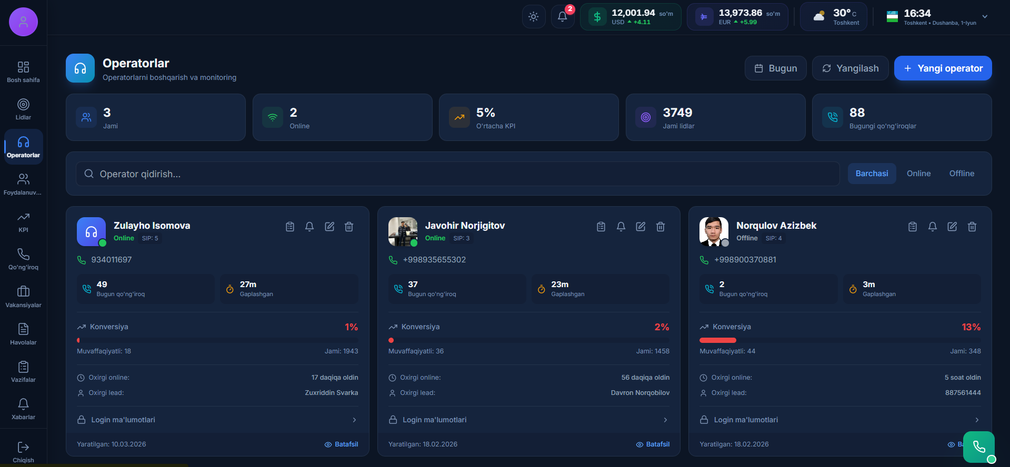Click phone number +998900370881
Screen dimensions: 1010x467
coord(745,260)
